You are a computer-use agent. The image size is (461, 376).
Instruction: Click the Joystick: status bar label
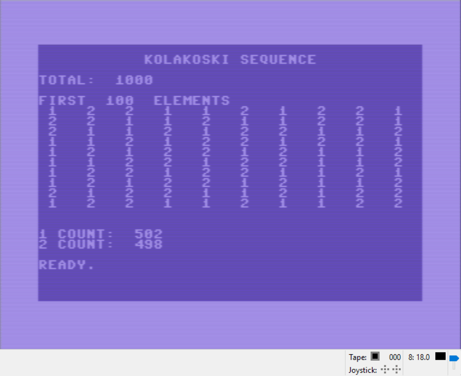pos(362,370)
